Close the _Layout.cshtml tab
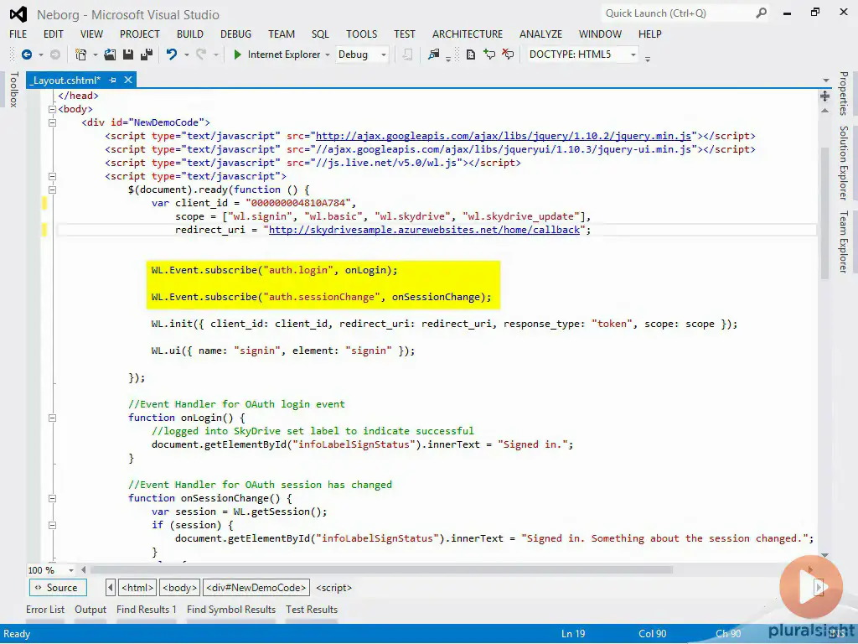The image size is (858, 644). pyautogui.click(x=128, y=80)
